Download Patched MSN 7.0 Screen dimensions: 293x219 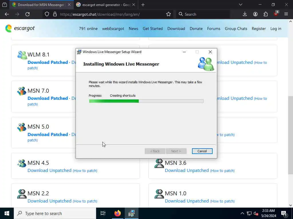coord(48,98)
